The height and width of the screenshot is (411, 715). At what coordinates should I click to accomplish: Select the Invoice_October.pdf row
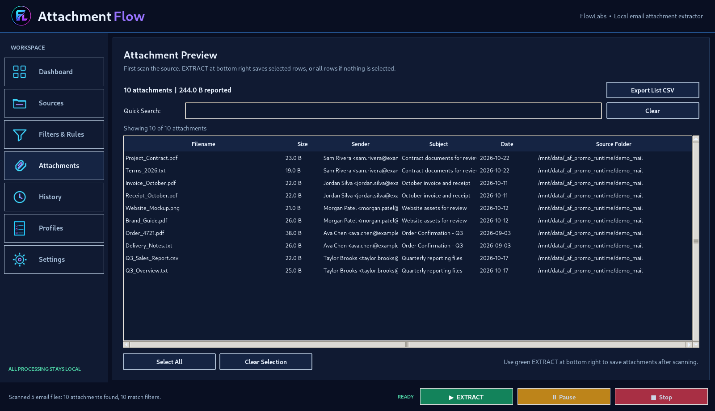coord(408,183)
